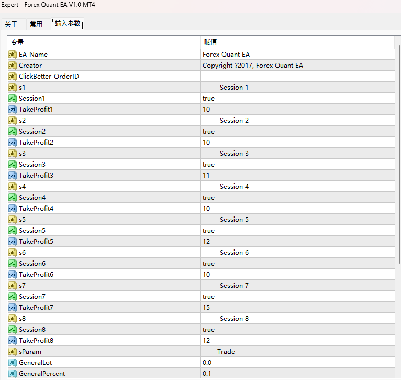Click the string icon beside s4
Image resolution: width=401 pixels, height=380 pixels.
[12, 187]
